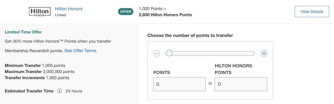
Task: Click the transfer points slider handle
Action: tap(169, 53)
